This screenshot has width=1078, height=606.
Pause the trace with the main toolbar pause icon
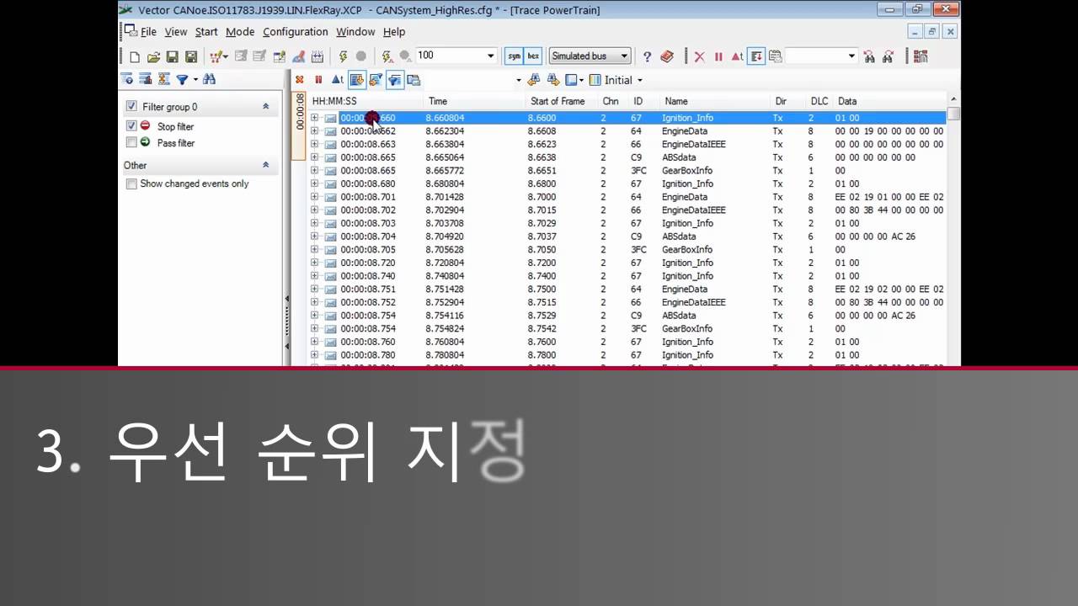click(x=718, y=56)
